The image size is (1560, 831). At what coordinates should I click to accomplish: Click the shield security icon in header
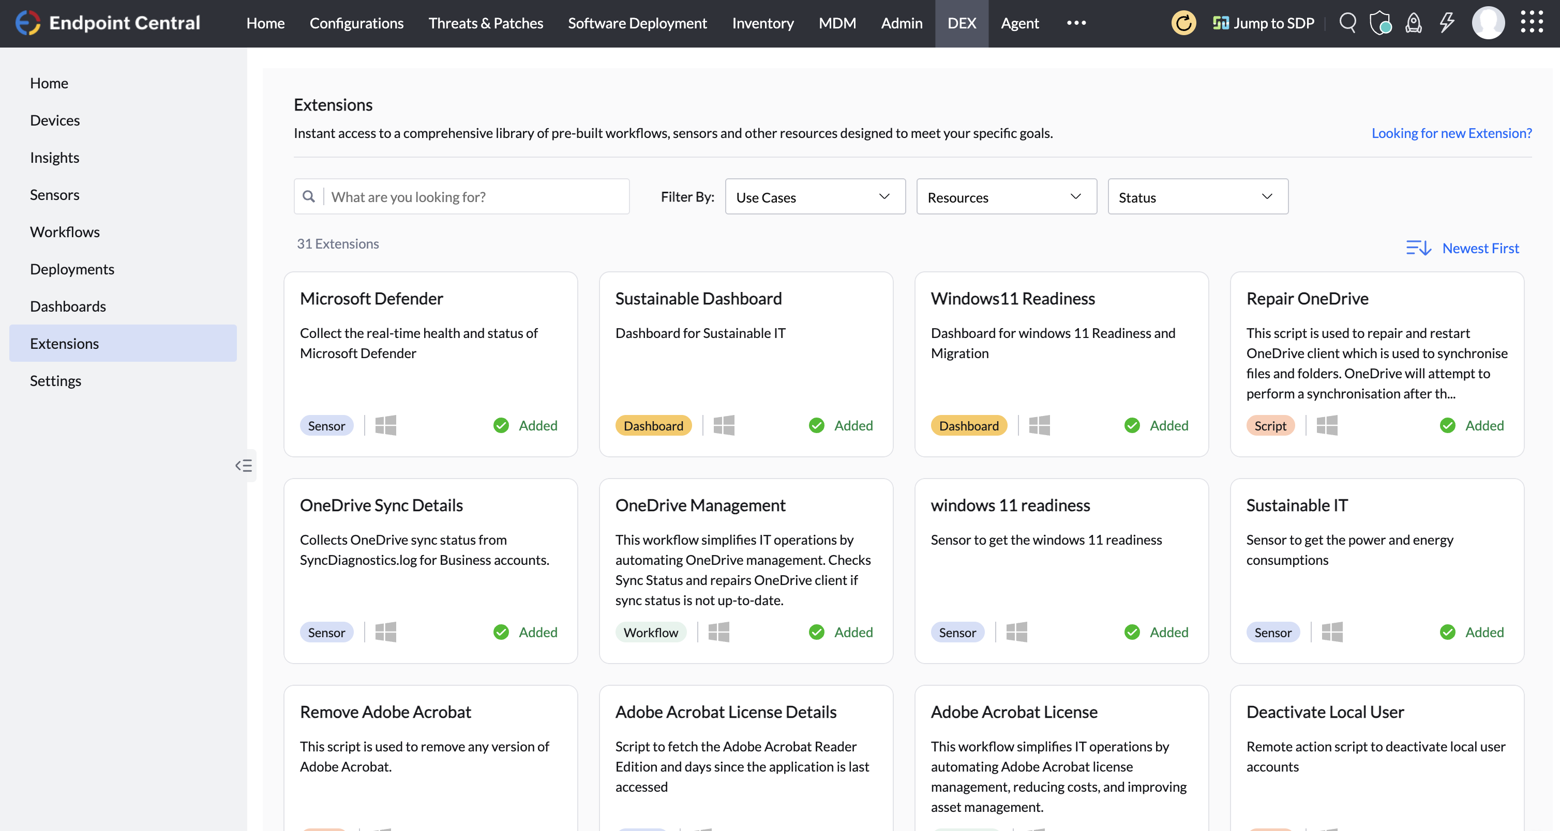pyautogui.click(x=1380, y=23)
